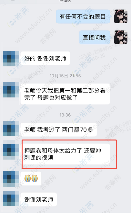This screenshot has height=213, width=132.
Task: Select the second crying face emoji
Action: pyautogui.click(x=35, y=178)
